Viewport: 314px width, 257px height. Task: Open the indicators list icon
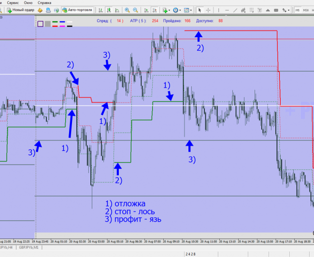tap(165, 10)
